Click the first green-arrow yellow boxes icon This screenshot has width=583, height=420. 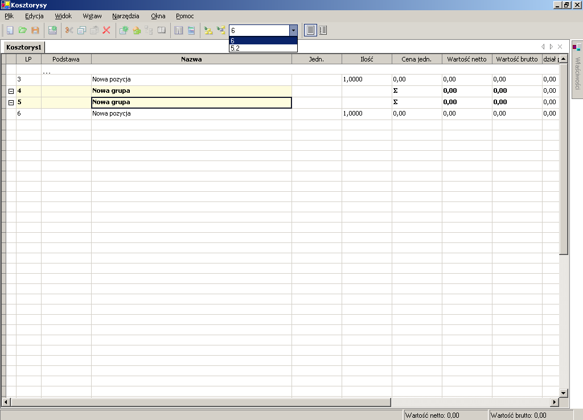[x=208, y=31]
